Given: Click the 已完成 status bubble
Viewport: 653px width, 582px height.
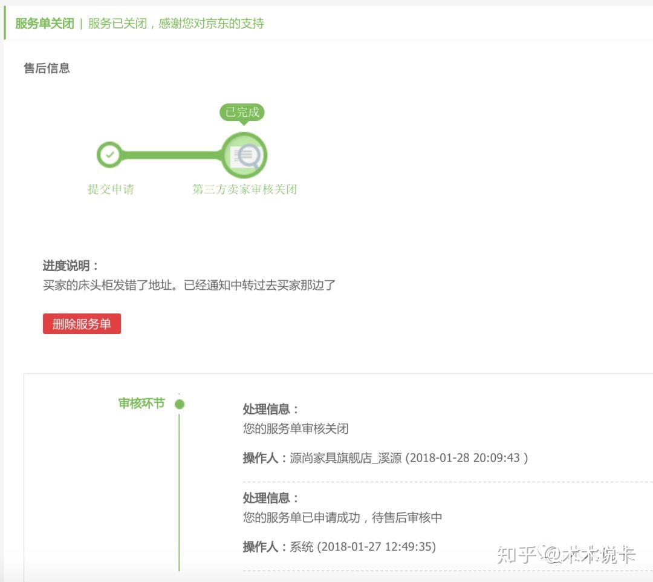Looking at the screenshot, I should coord(242,113).
